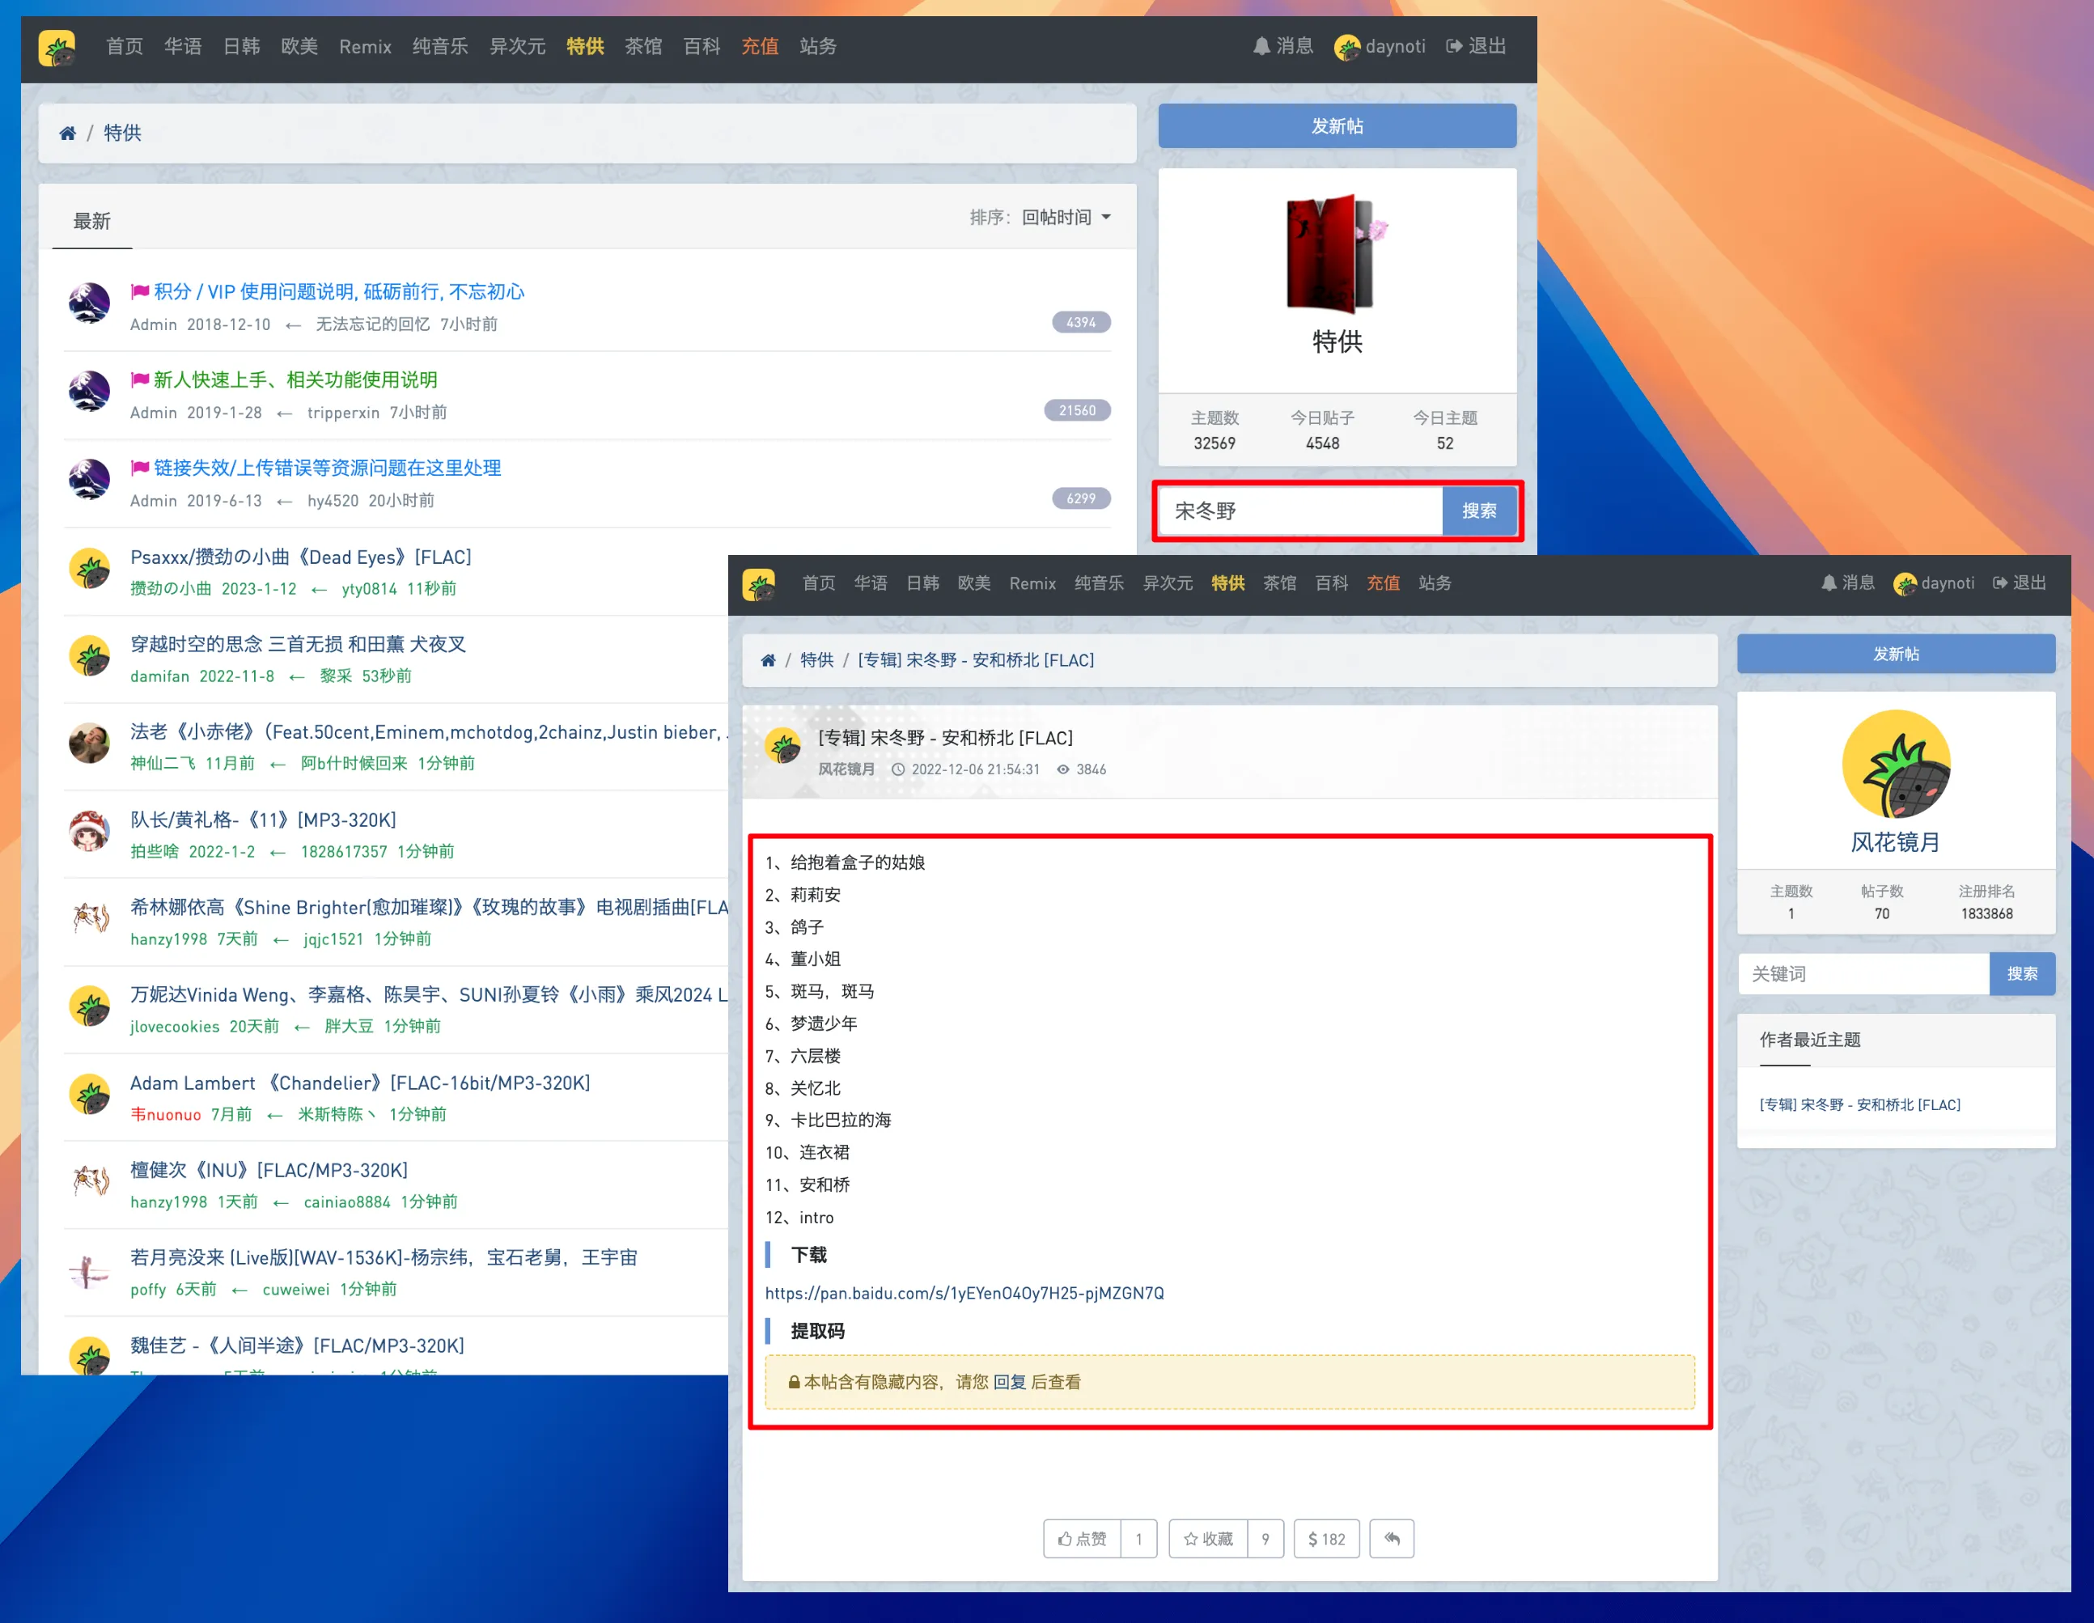
Task: Open 日韩 menu in back window
Action: pos(240,46)
